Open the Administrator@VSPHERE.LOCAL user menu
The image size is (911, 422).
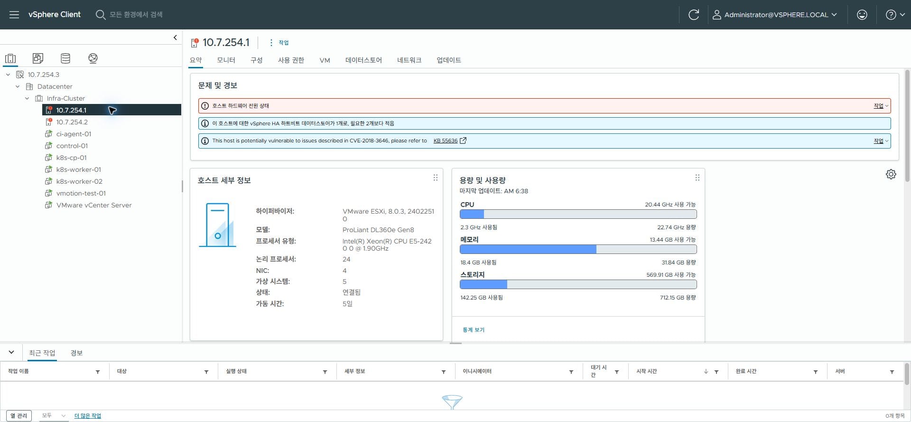[775, 15]
